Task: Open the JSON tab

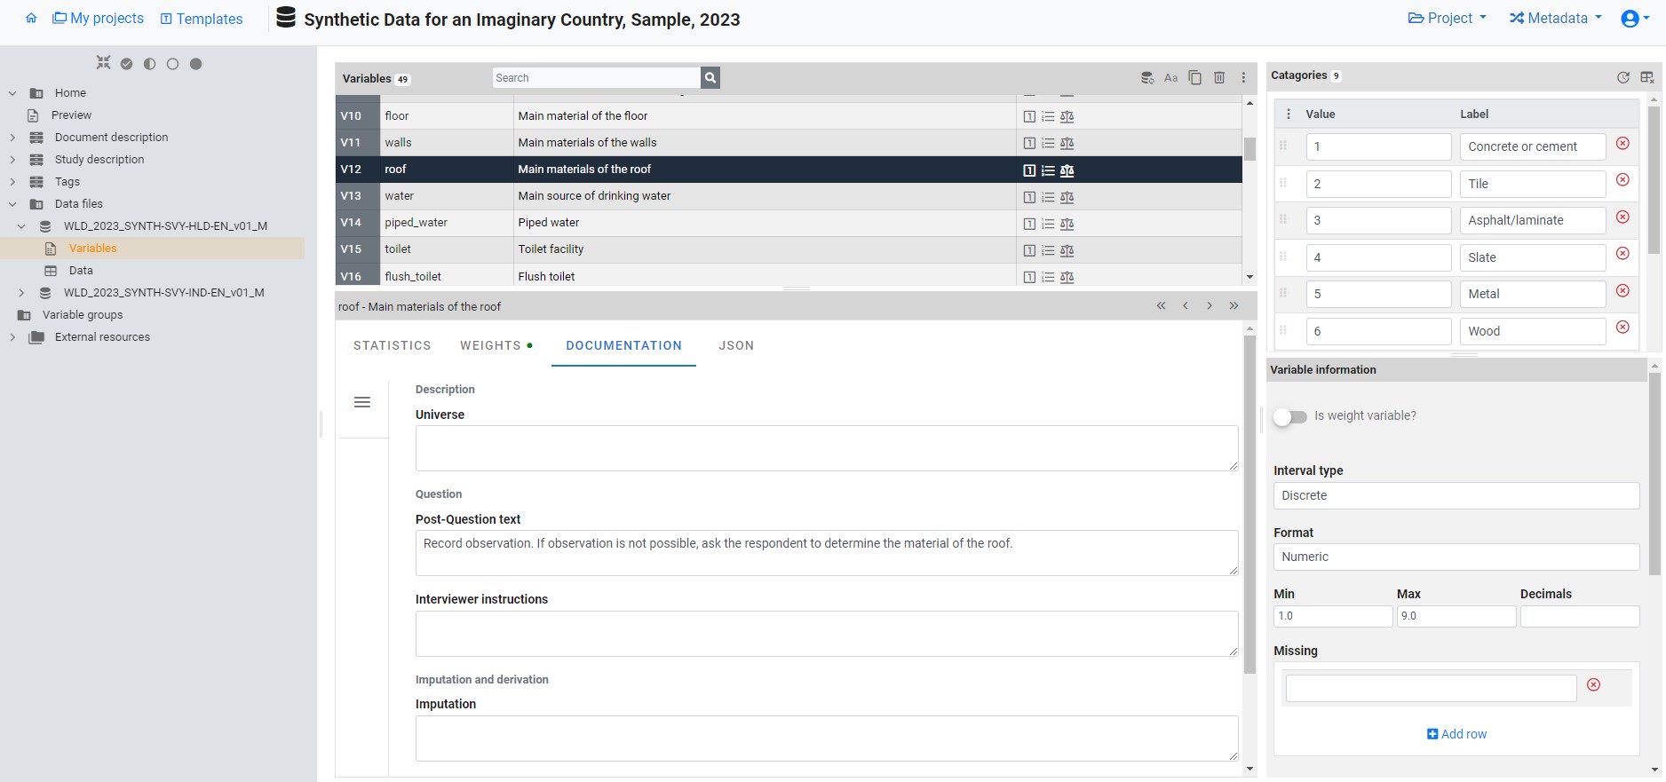Action: [735, 346]
